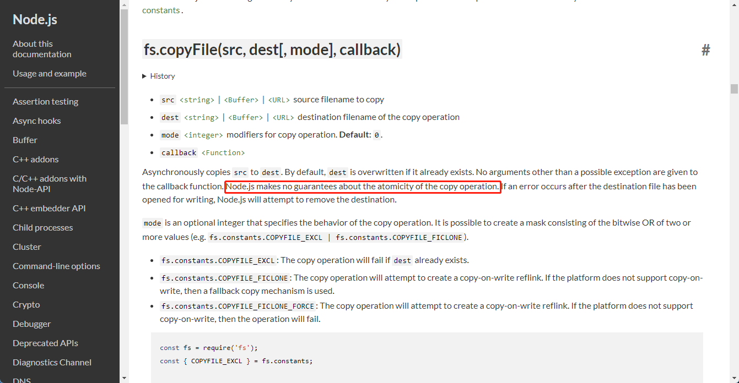Screen dimensions: 739x383
Task: Open Command-line options page
Action: point(56,266)
